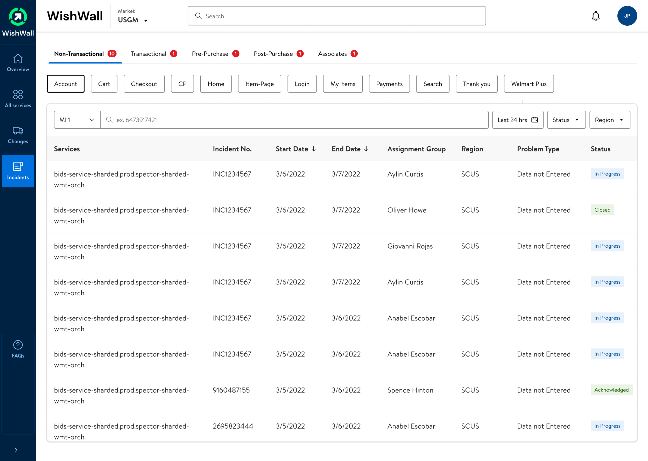648x461 pixels.
Task: Open the Status filter dropdown
Action: point(566,120)
